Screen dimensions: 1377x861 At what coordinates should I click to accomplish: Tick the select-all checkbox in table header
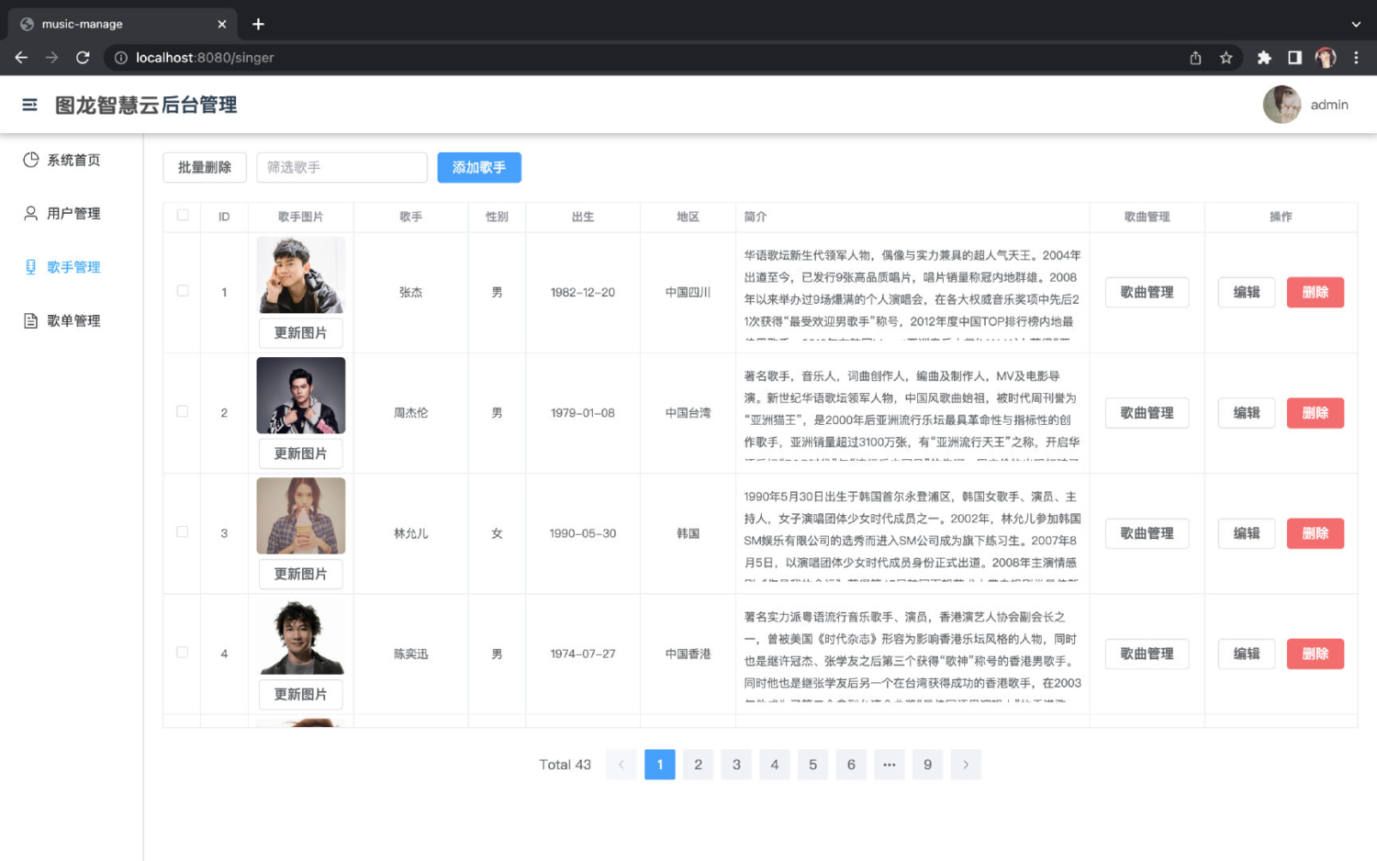coord(183,216)
